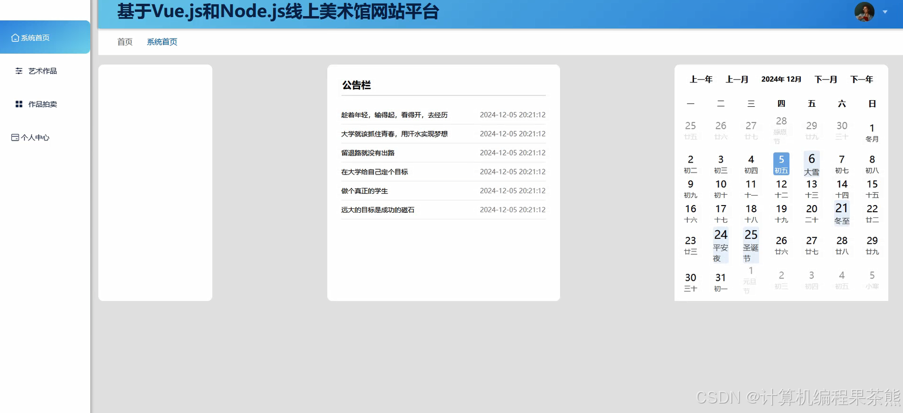
Task: Select date 30 三十 in the last row
Action: click(690, 282)
